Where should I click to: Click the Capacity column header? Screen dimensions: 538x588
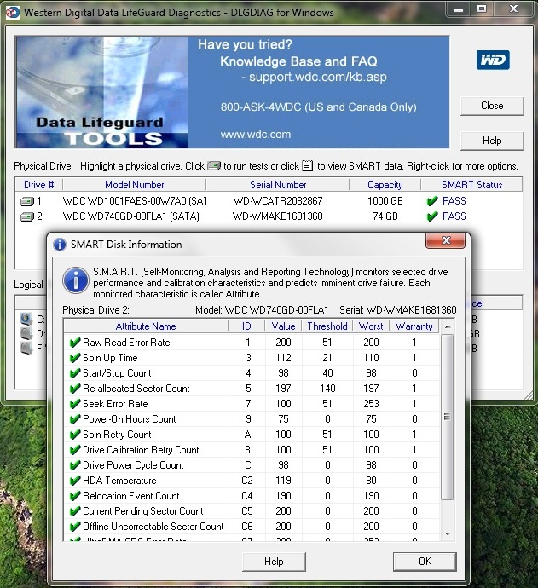click(385, 185)
